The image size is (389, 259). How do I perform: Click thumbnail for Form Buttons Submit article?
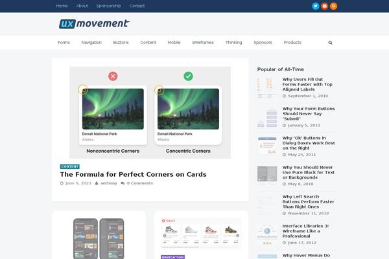tap(267, 117)
